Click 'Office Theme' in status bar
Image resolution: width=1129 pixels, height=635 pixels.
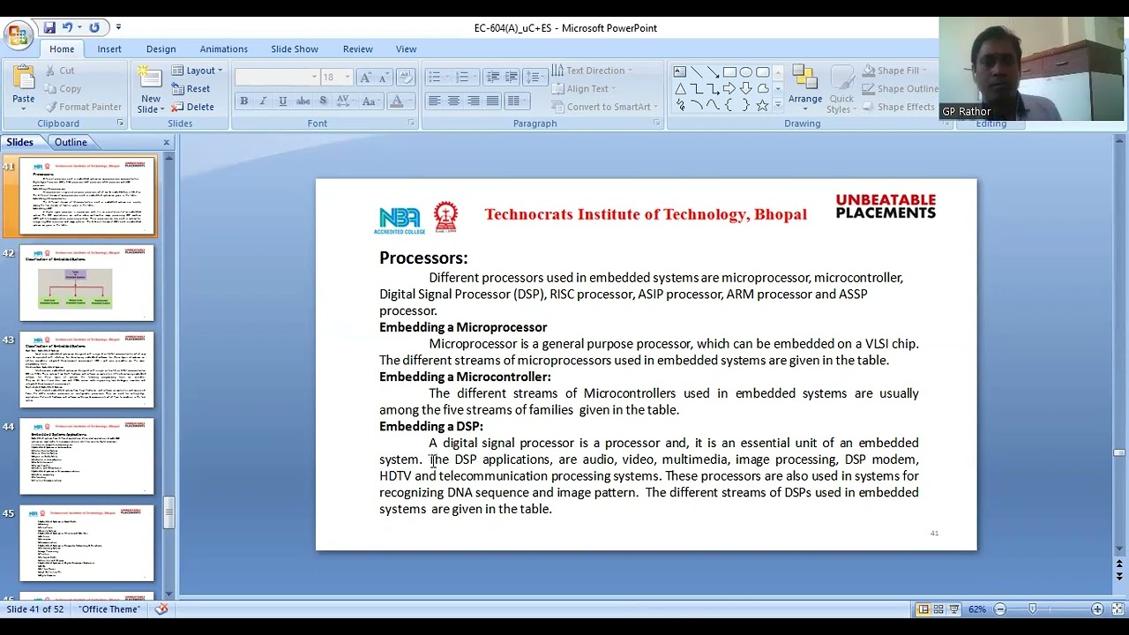pyautogui.click(x=109, y=609)
